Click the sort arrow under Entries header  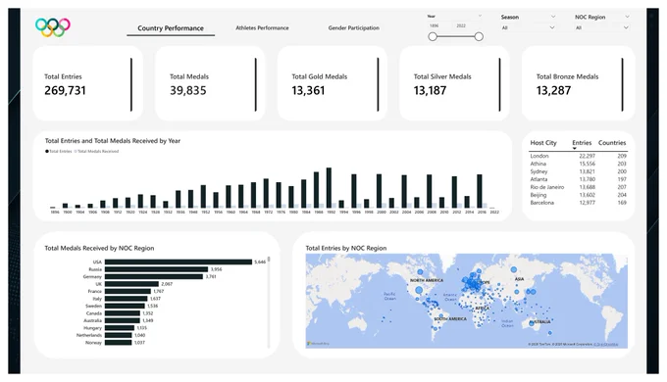pos(574,148)
